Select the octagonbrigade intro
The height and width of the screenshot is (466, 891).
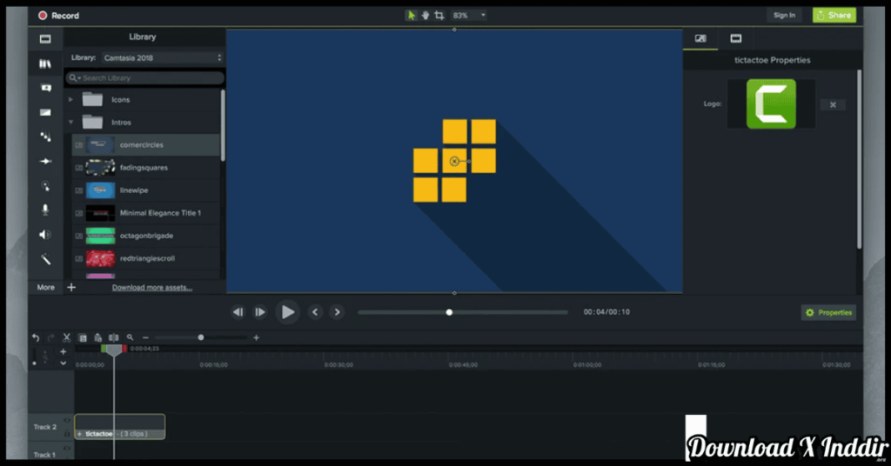point(146,236)
